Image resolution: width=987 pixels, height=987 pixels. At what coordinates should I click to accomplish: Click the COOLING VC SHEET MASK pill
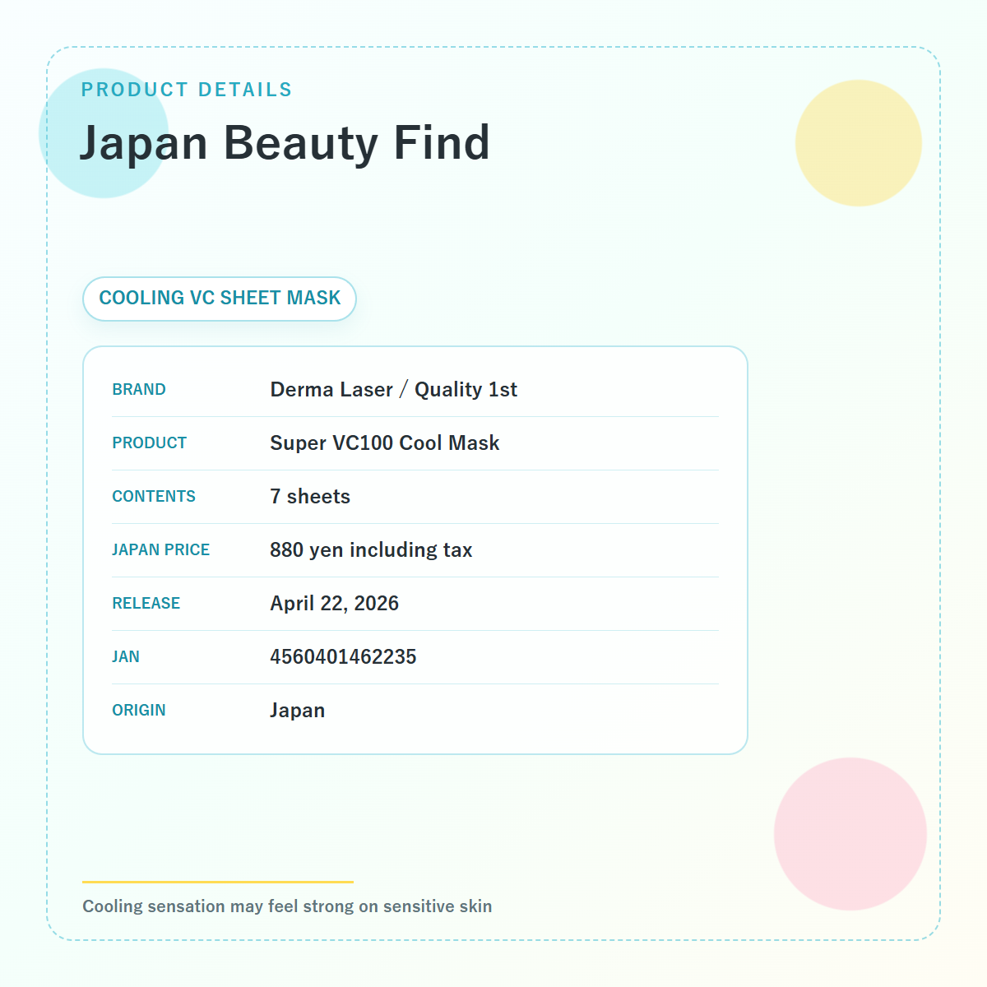(x=220, y=299)
